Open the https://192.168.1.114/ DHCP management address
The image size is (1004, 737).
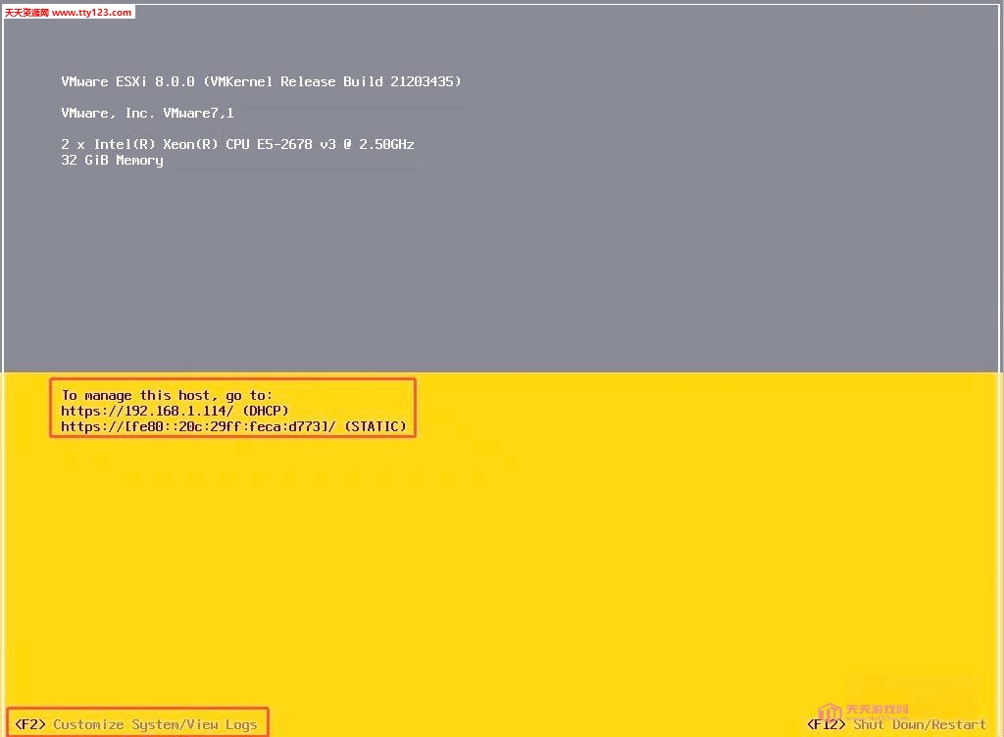[x=175, y=411]
